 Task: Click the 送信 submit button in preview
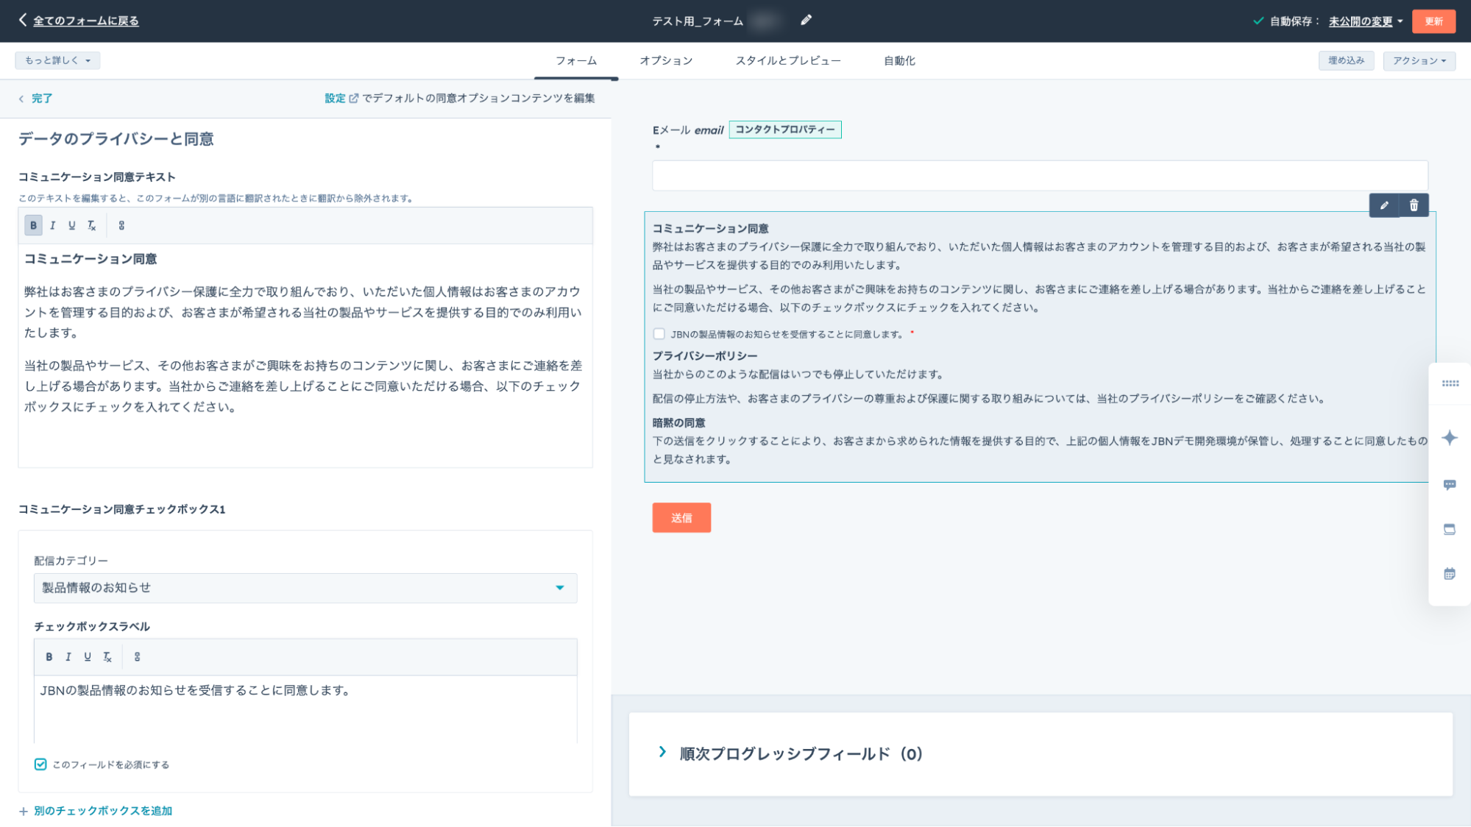coord(681,518)
